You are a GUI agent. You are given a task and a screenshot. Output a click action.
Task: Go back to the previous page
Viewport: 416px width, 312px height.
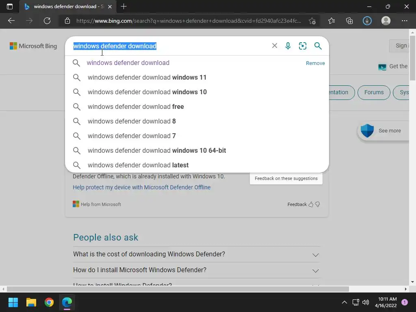pos(11,21)
